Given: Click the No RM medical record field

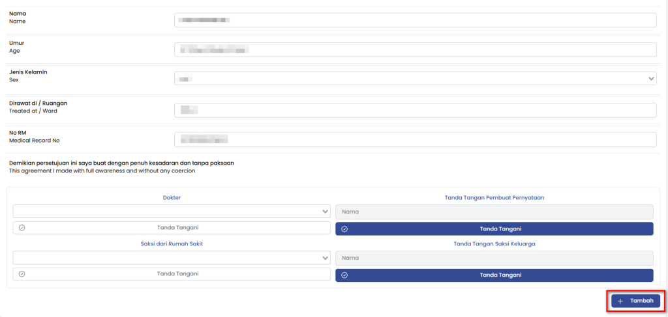Looking at the screenshot, I should 415,139.
